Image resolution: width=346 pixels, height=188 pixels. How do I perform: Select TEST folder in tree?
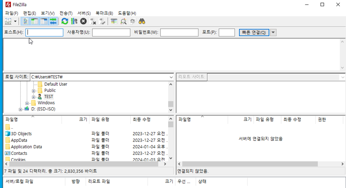pos(49,96)
